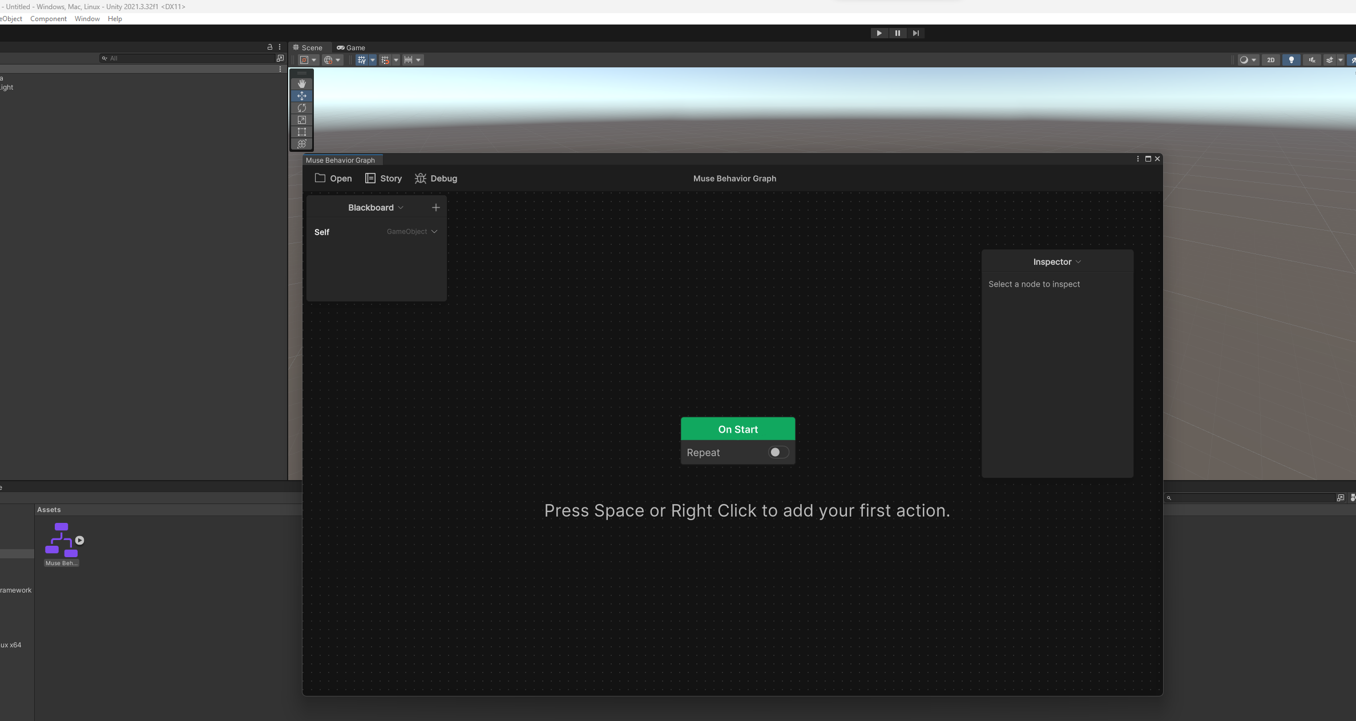Click the Debug bug icon
This screenshot has width=1356, height=721.
tap(421, 179)
